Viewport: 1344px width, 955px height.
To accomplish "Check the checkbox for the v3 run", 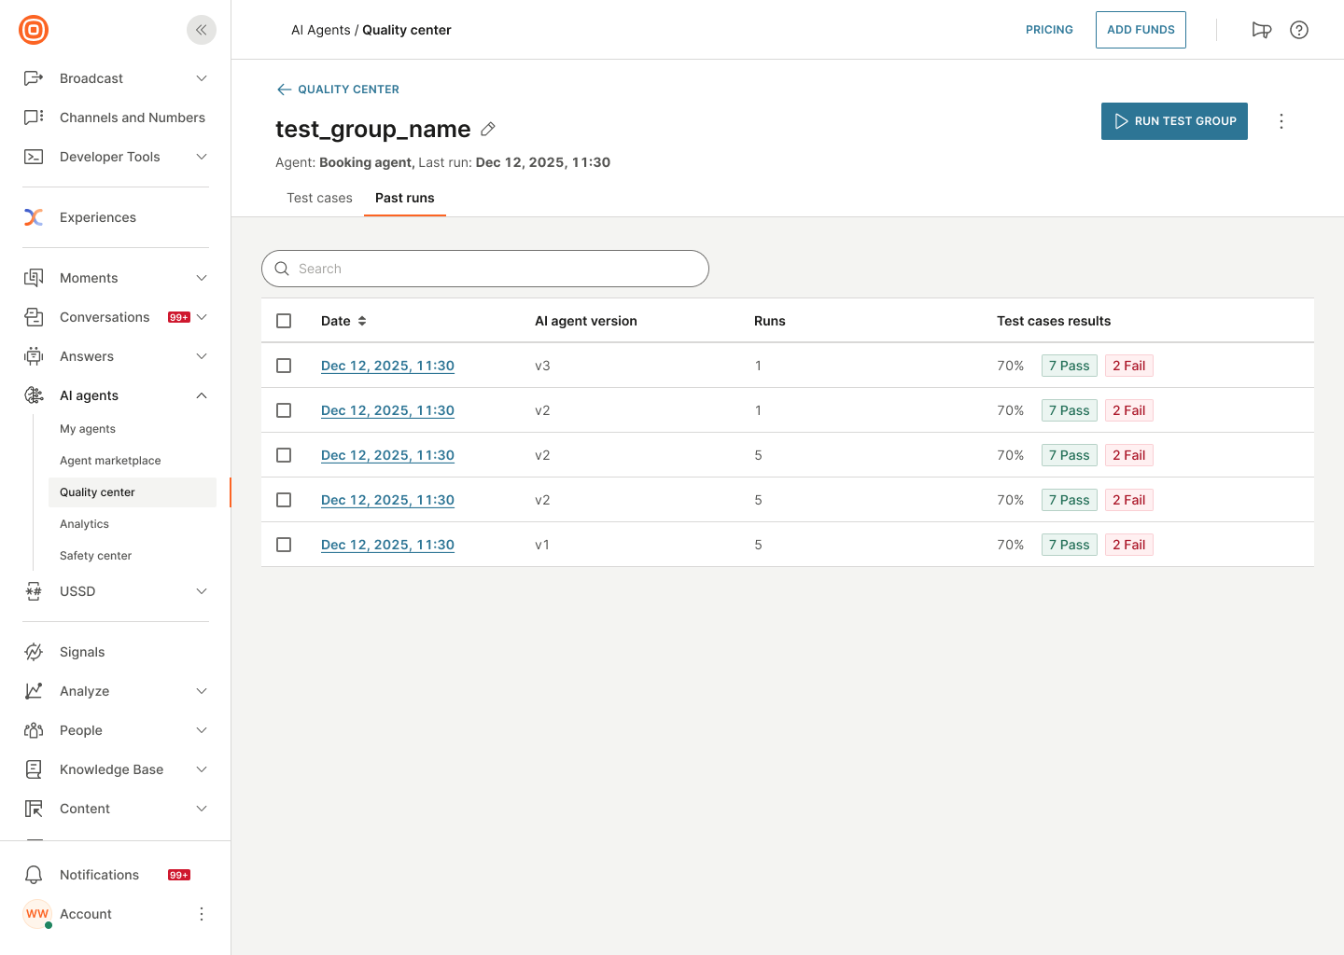I will 284,365.
